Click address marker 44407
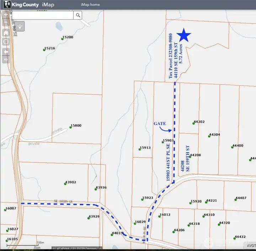 [236, 199]
